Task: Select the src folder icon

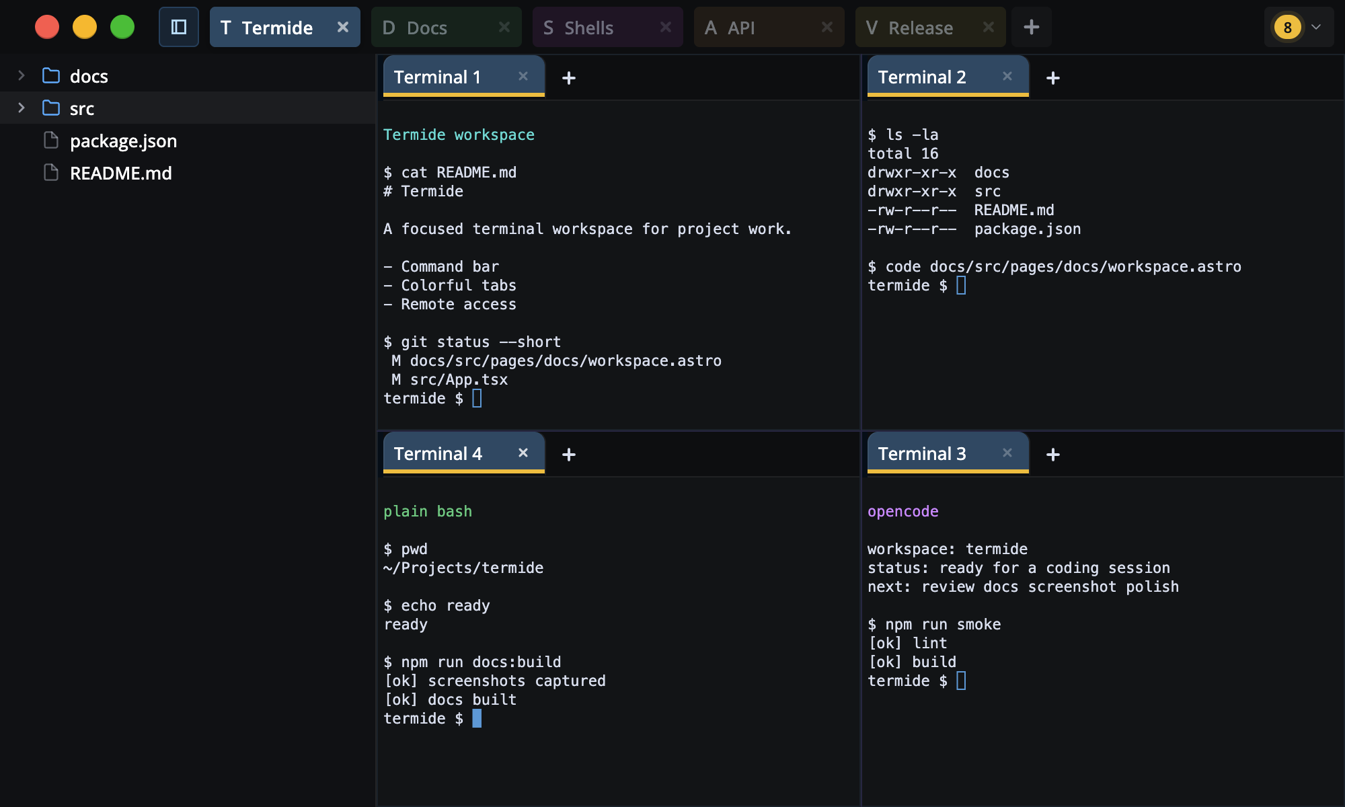Action: pos(51,108)
